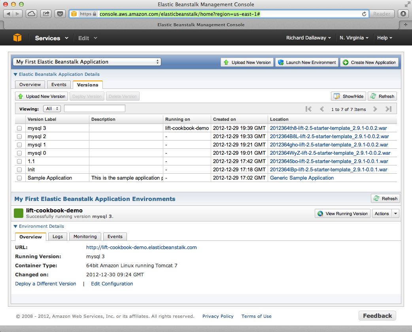Open the Actions dropdown arrow for lift-cookbook-demo
This screenshot has height=332, width=412.
pos(395,214)
